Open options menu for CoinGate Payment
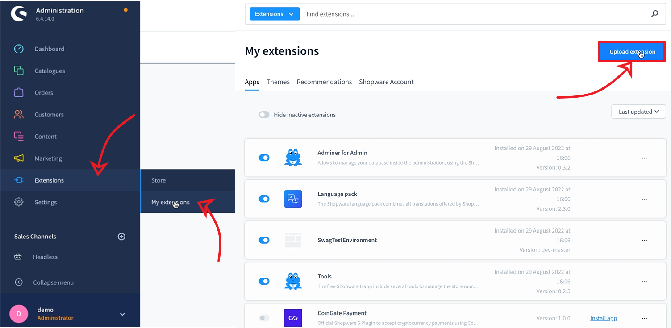 point(644,318)
